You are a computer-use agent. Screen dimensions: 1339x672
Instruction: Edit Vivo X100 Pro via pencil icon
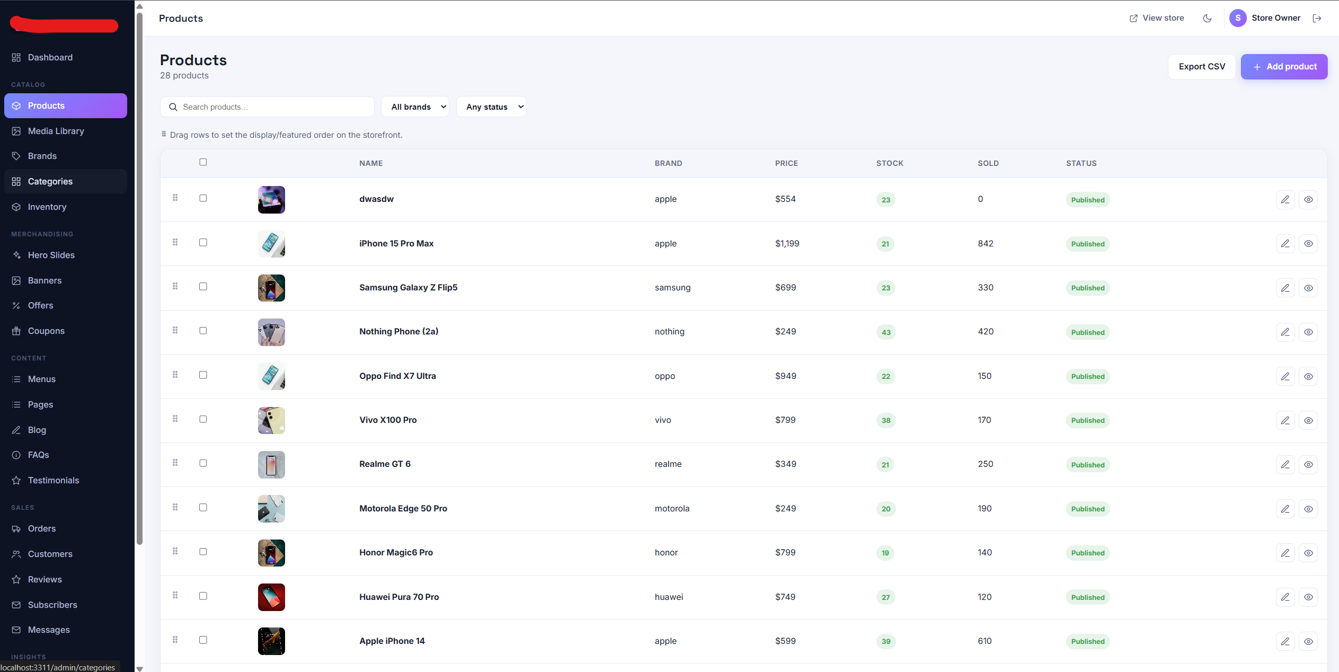[1285, 420]
